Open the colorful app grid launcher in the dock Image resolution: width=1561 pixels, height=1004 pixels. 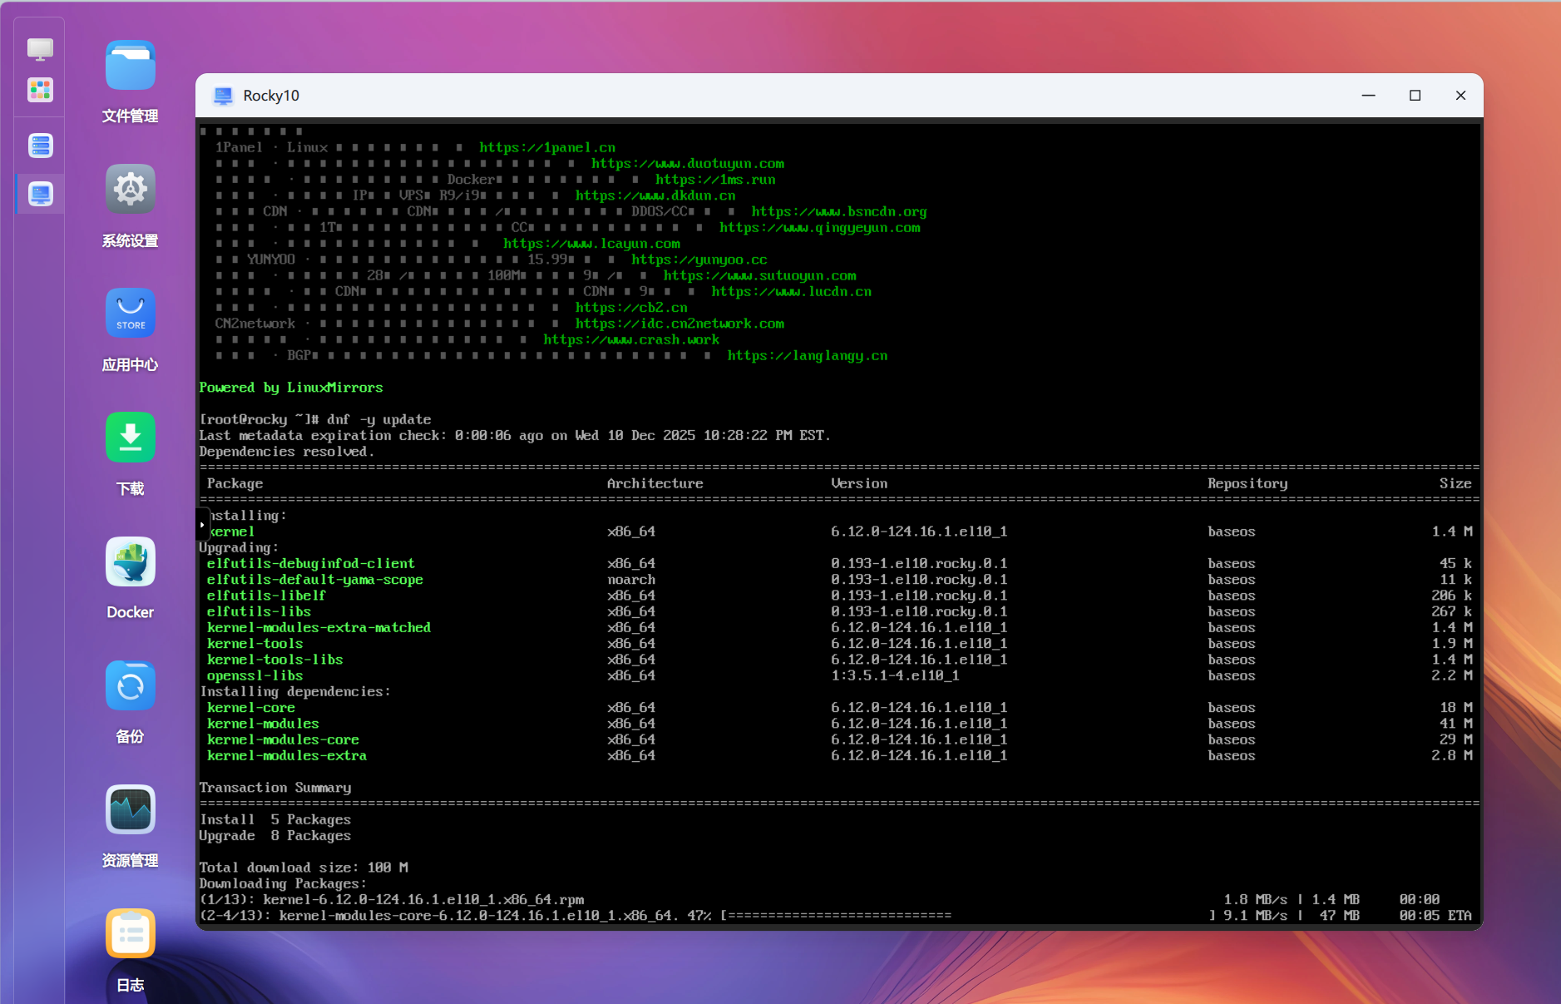(x=40, y=90)
